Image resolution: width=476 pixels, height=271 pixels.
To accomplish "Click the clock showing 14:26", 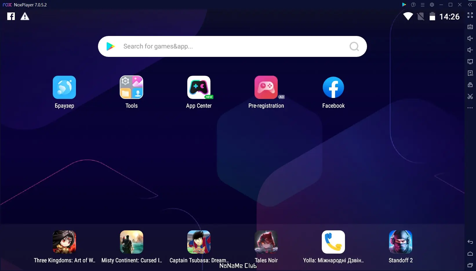I will tap(449, 17).
